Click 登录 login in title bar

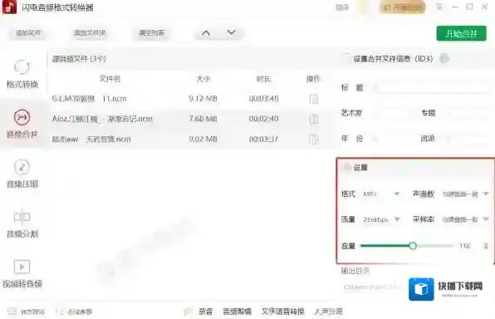tap(342, 7)
